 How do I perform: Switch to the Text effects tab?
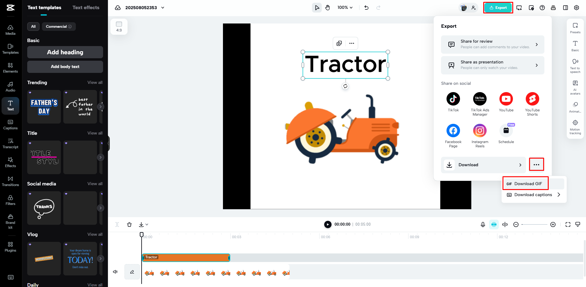pyautogui.click(x=86, y=7)
